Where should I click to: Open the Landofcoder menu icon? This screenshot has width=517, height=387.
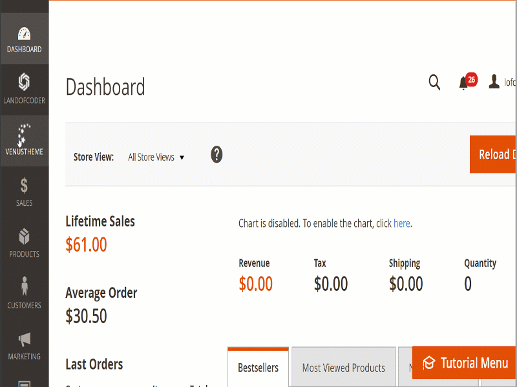(x=24, y=83)
